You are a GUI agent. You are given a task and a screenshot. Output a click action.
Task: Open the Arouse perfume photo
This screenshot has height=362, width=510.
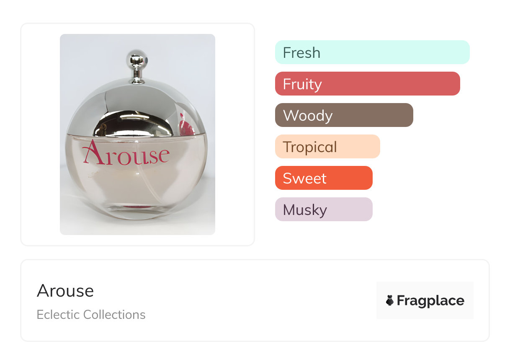(x=137, y=134)
